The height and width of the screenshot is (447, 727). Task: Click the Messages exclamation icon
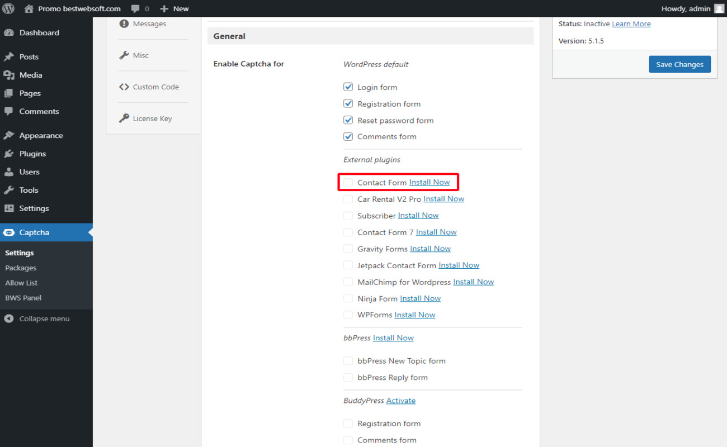point(124,24)
